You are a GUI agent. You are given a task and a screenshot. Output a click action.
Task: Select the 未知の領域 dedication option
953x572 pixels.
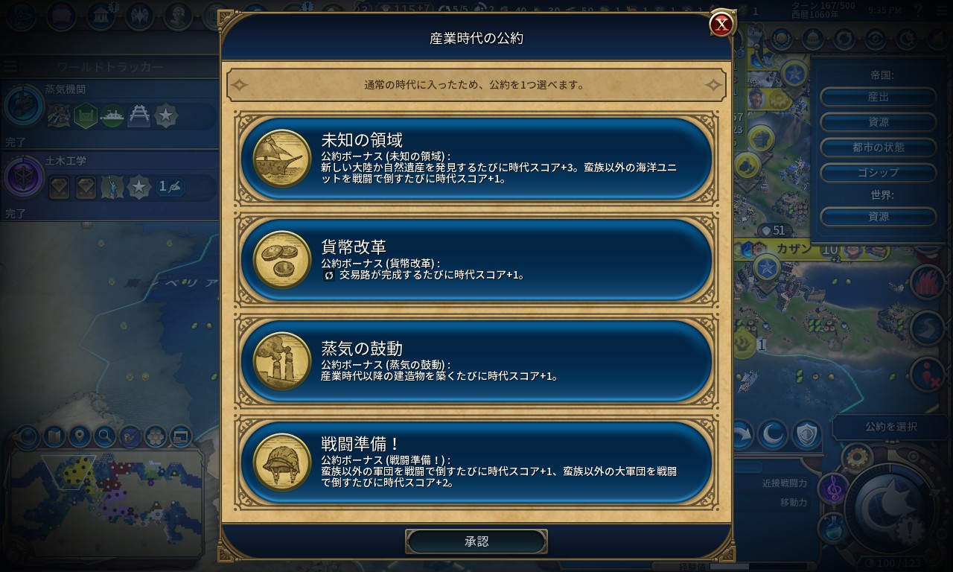click(476, 159)
